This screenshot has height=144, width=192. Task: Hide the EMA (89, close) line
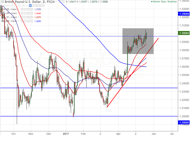coord(22,13)
